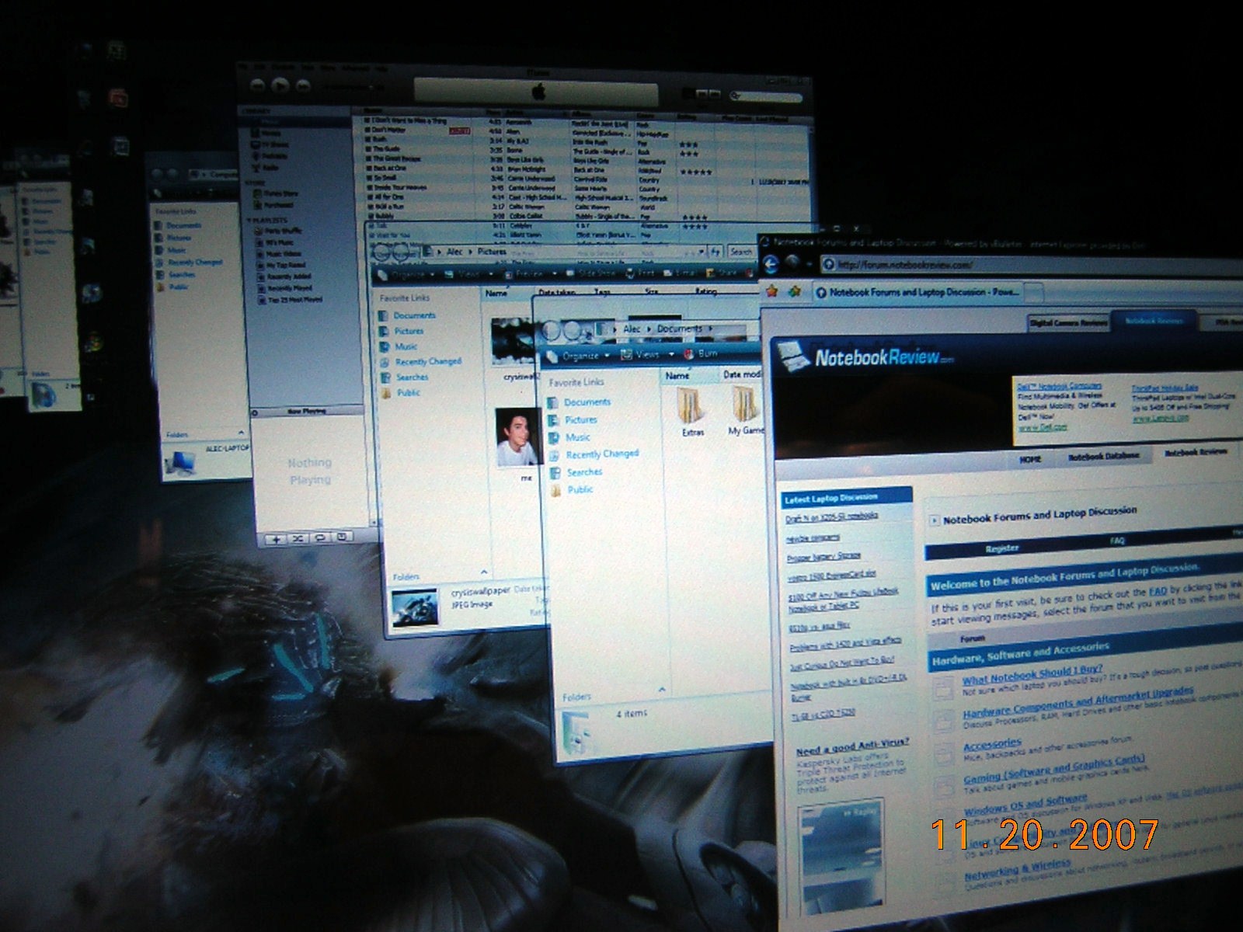1243x932 pixels.
Task: Click refresh button in Pictures address bar
Action: point(716,252)
